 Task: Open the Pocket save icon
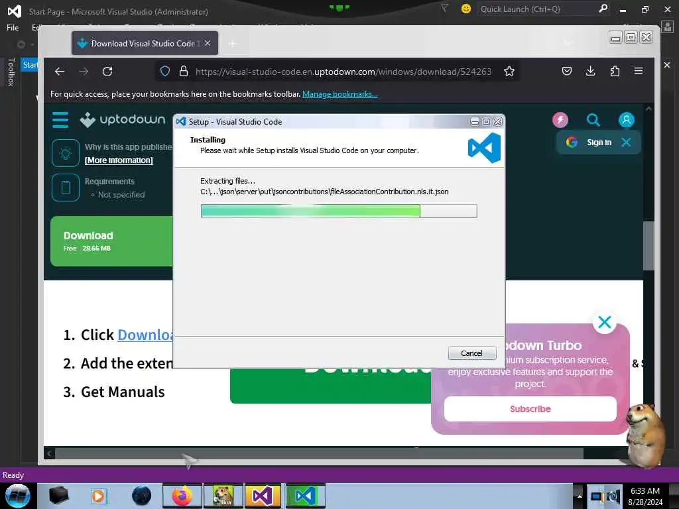[x=567, y=71]
